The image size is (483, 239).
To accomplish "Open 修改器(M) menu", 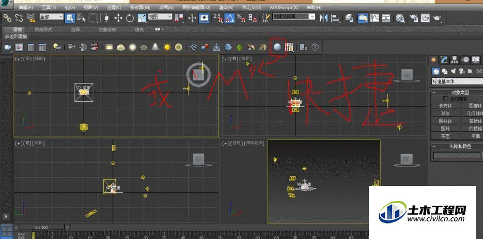I will 140,7.
